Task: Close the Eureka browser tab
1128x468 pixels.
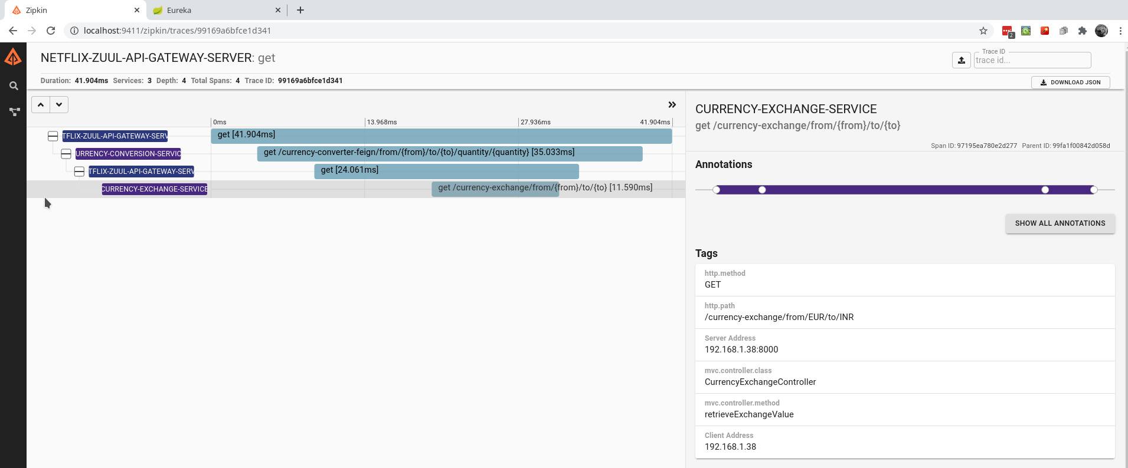Action: [x=278, y=10]
